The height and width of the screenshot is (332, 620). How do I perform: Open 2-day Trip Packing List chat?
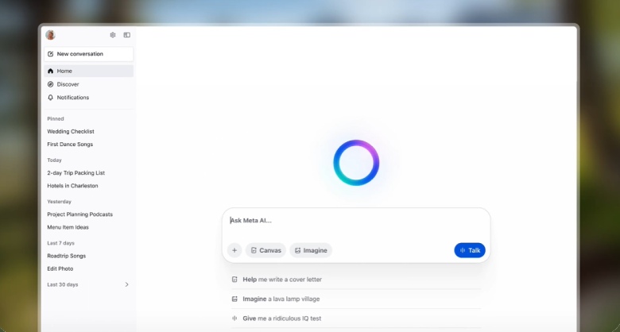(76, 172)
